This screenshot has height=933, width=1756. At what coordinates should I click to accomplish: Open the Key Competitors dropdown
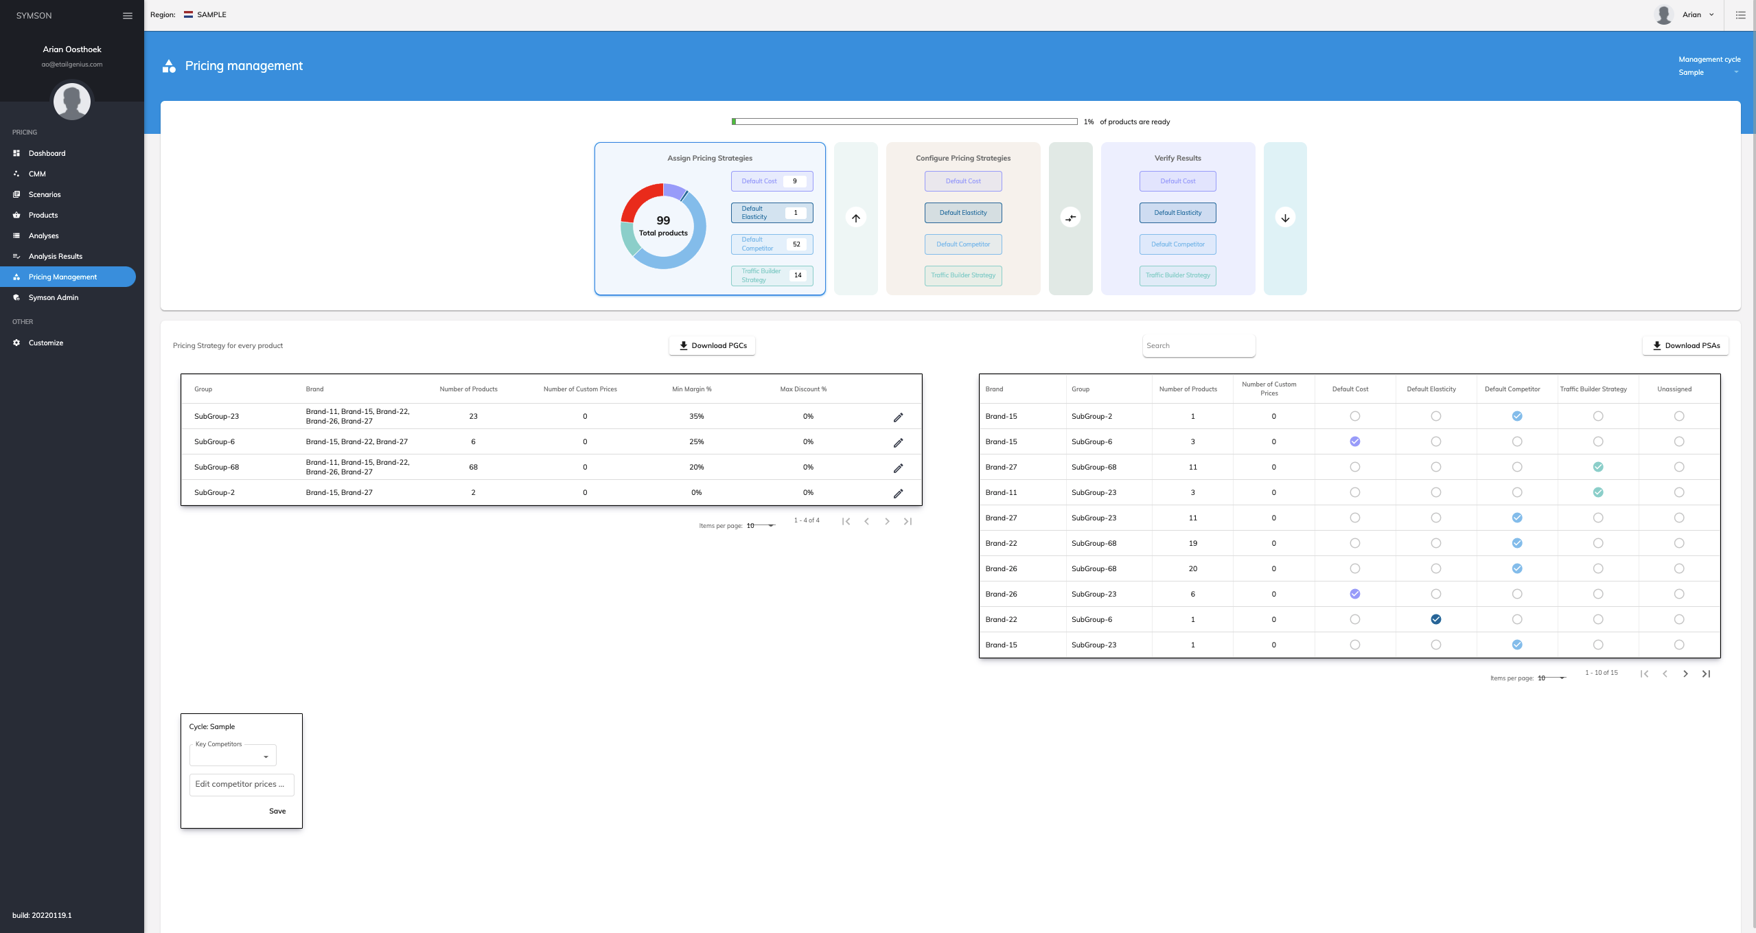point(233,756)
